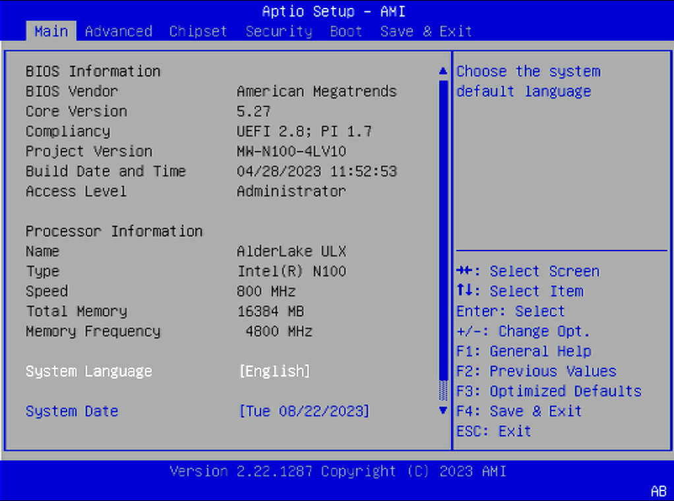Click the AB indicator in the footer

[x=659, y=491]
